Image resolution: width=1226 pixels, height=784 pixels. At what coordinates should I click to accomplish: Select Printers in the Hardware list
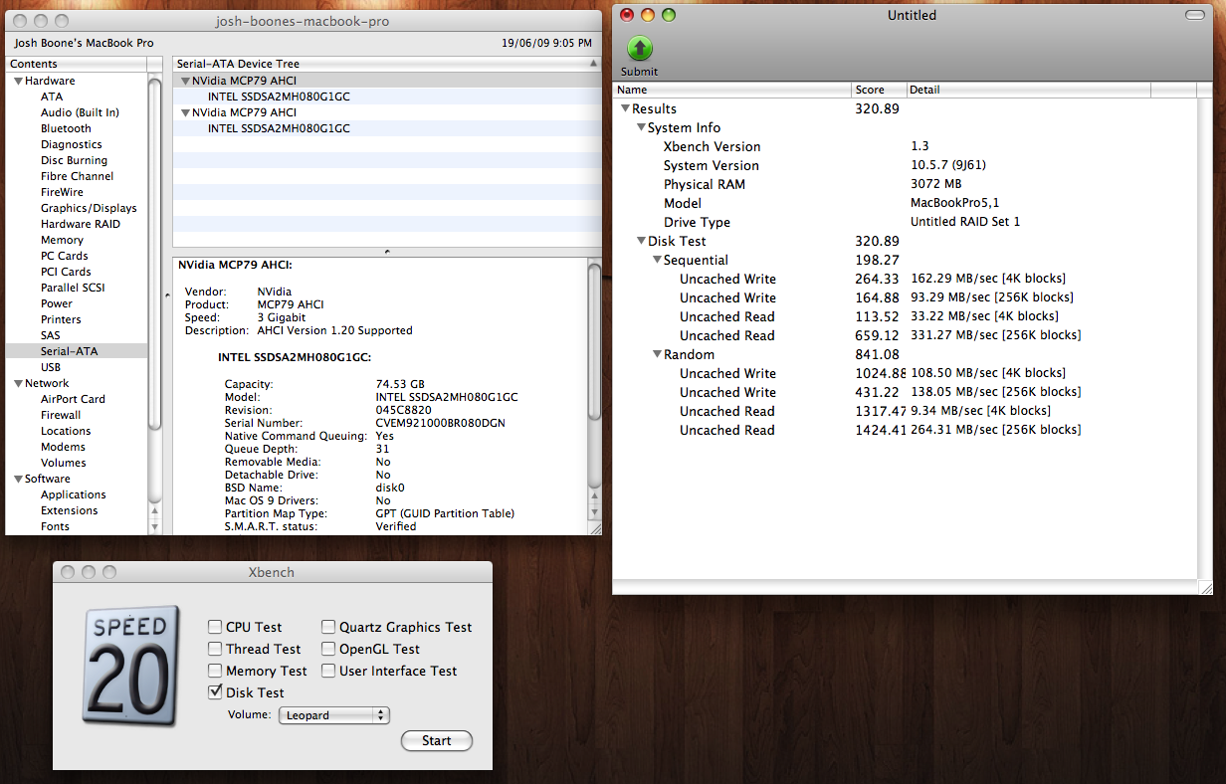click(x=61, y=319)
